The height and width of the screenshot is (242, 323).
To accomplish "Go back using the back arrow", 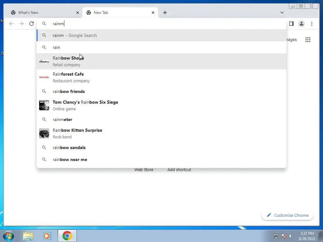I will click(x=11, y=24).
